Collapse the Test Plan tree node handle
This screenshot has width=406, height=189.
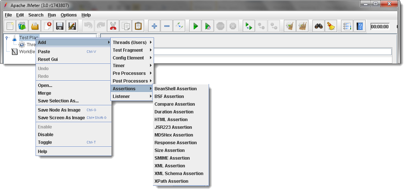click(x=7, y=37)
